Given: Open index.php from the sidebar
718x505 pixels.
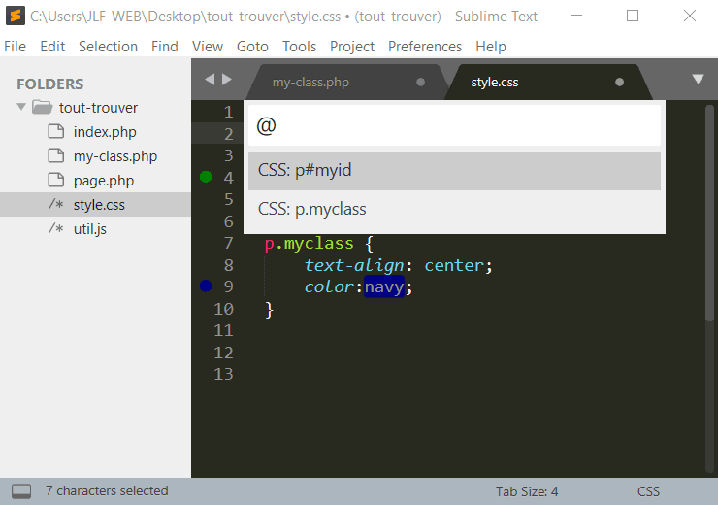Looking at the screenshot, I should pyautogui.click(x=105, y=132).
